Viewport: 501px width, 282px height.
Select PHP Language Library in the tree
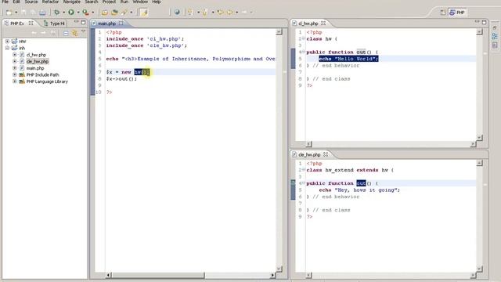[47, 81]
